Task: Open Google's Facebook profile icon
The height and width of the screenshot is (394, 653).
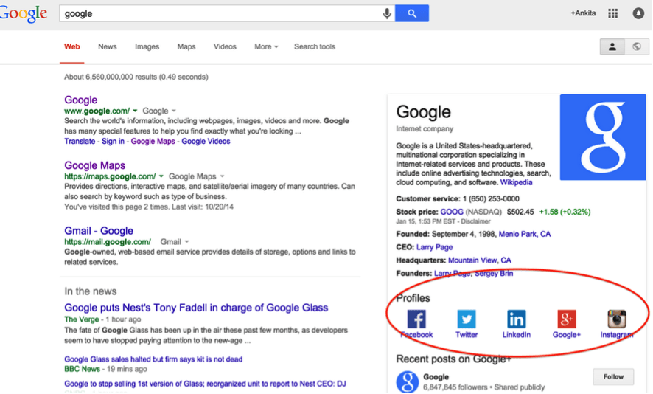Action: click(x=416, y=319)
